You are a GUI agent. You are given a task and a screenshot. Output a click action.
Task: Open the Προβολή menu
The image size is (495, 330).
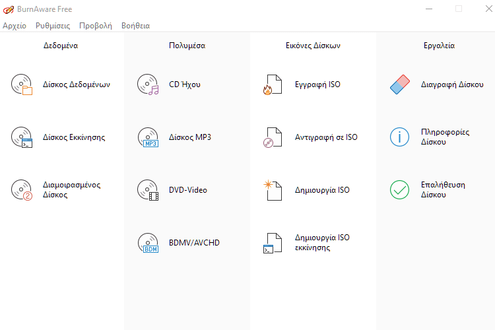pos(96,26)
